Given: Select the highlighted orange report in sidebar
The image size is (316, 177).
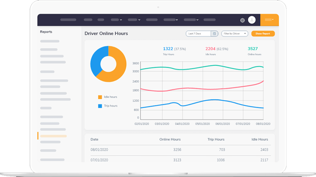Looking at the screenshot, I should point(54,136).
